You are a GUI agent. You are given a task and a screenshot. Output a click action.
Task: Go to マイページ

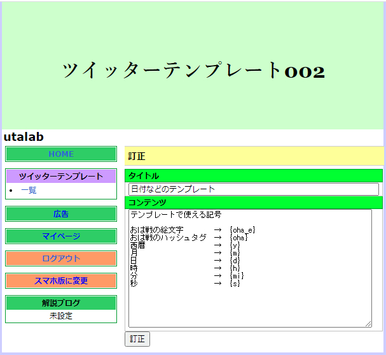tap(61, 236)
